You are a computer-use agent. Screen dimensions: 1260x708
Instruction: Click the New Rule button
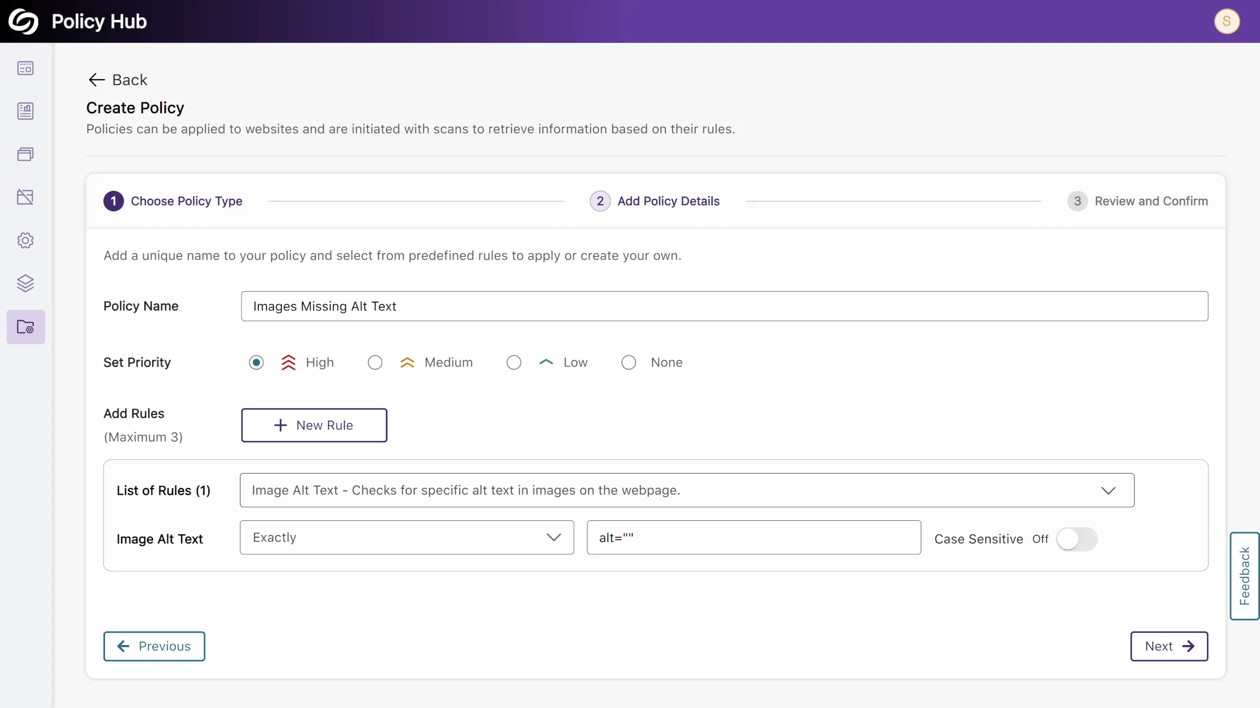[x=314, y=425]
